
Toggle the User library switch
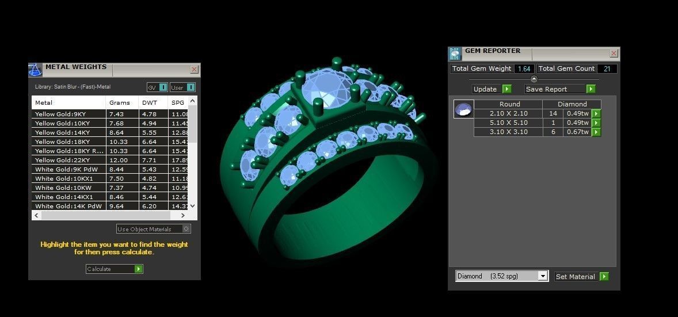(x=191, y=87)
